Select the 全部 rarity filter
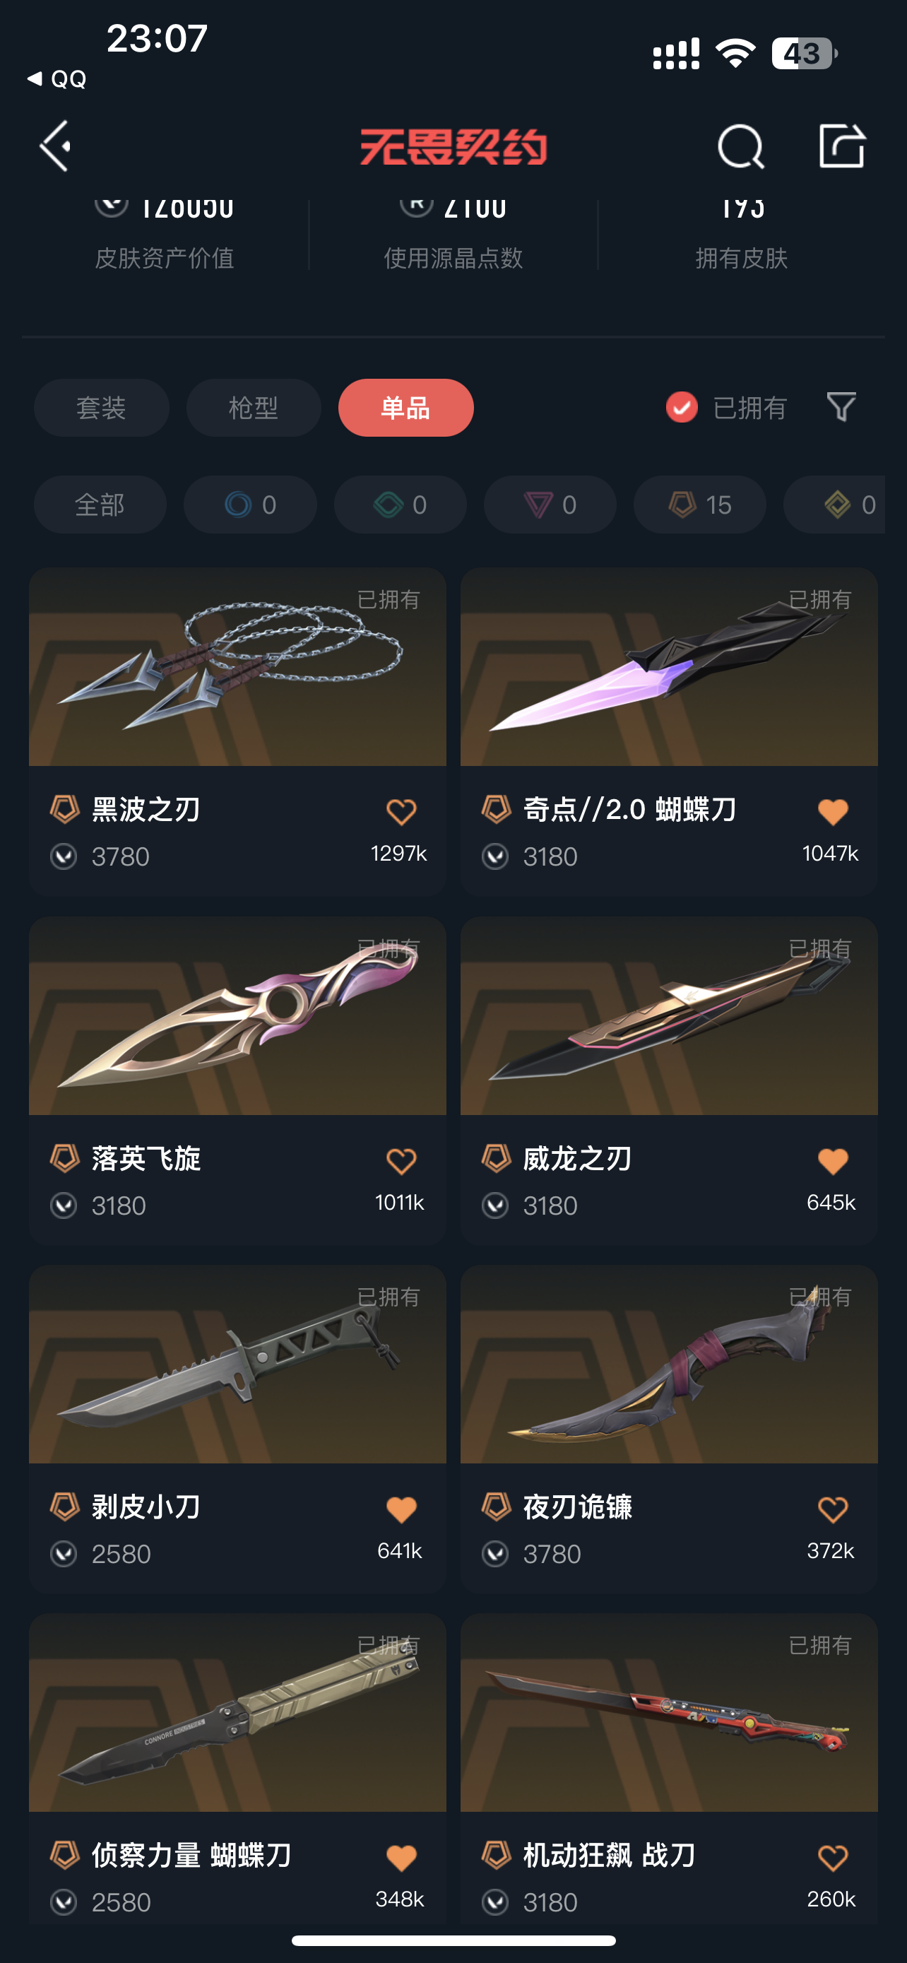The height and width of the screenshot is (1963, 907). tap(100, 505)
